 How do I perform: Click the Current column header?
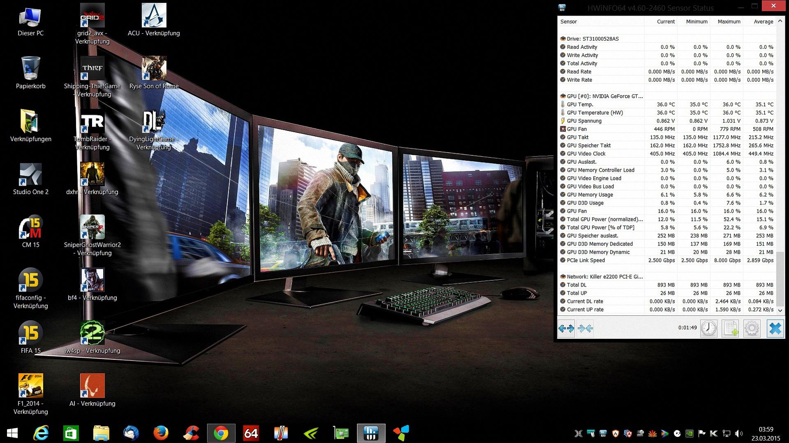click(x=660, y=21)
